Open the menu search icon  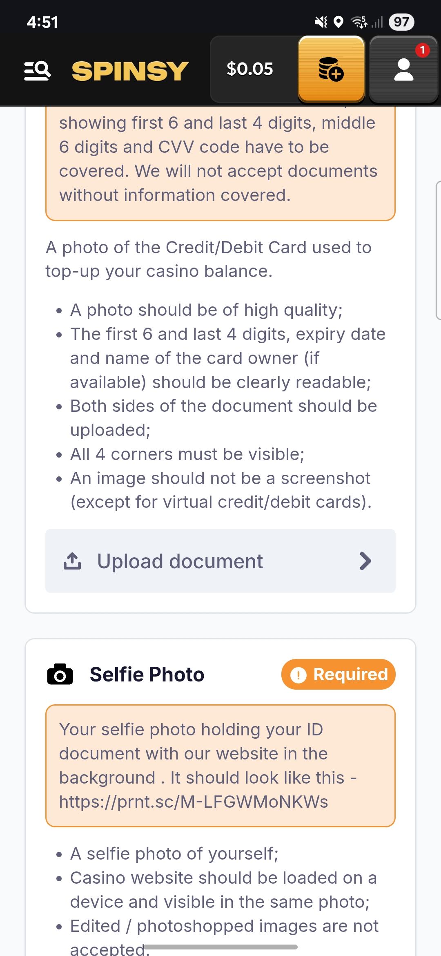click(38, 71)
